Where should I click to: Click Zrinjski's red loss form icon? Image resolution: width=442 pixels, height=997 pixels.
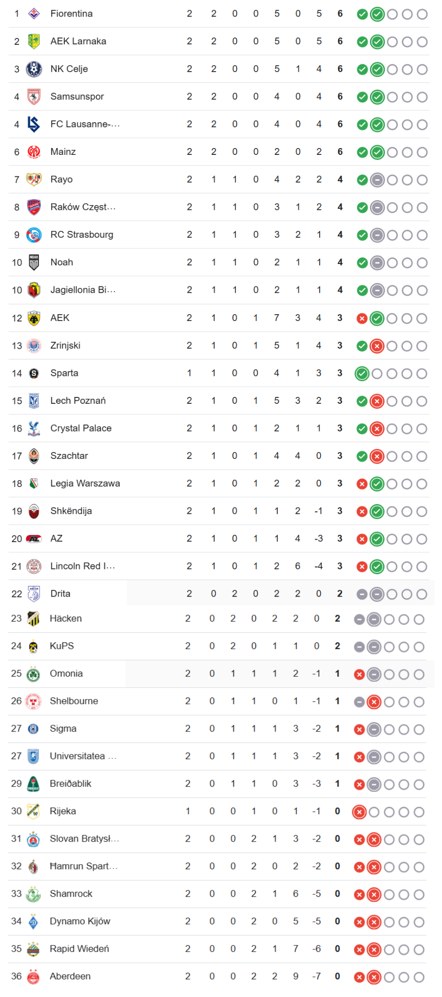click(x=377, y=346)
